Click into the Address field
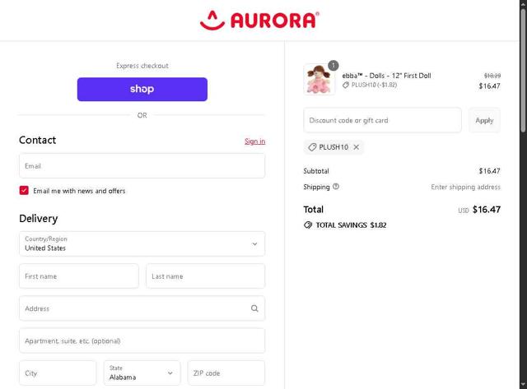527x389 pixels. 142,308
